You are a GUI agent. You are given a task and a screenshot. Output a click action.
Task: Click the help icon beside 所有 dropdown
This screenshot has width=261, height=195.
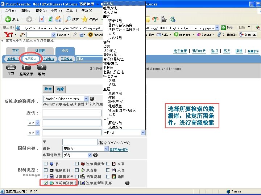(x=95, y=155)
